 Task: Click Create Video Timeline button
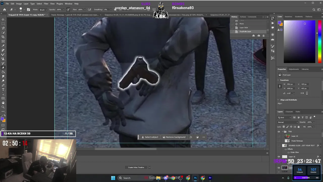(x=136, y=167)
